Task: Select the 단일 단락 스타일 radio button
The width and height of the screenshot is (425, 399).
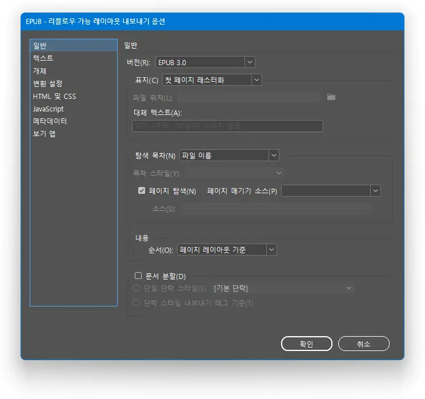Action: (137, 288)
